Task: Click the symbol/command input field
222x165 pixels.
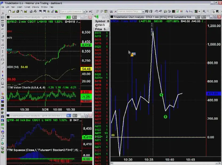Action: click(71, 11)
